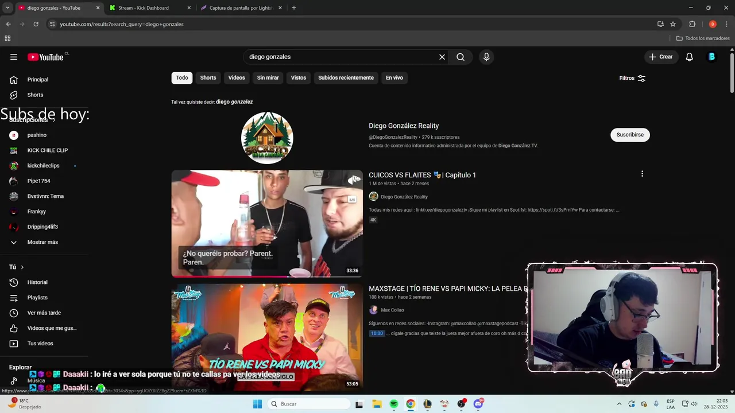Viewport: 735px width, 413px height.
Task: Click the suggested spelling diego gonzalez
Action: pos(234,102)
